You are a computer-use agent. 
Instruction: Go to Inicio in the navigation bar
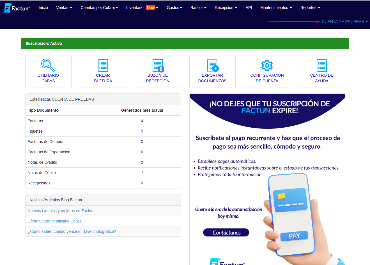(43, 8)
